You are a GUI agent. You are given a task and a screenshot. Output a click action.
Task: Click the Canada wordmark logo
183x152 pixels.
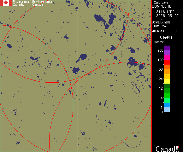pos(167,149)
